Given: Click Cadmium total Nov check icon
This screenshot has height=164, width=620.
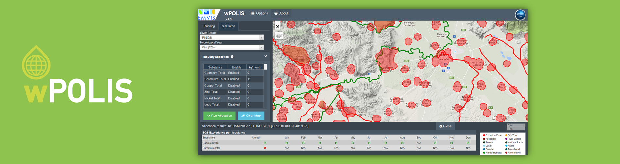Looking at the screenshot, I should click(x=452, y=143).
